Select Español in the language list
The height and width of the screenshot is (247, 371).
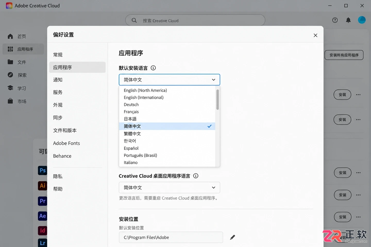[167, 148]
